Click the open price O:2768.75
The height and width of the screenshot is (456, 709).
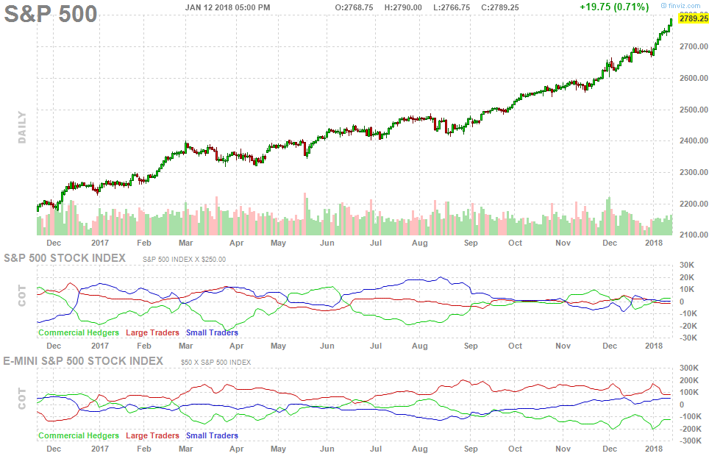click(x=354, y=7)
